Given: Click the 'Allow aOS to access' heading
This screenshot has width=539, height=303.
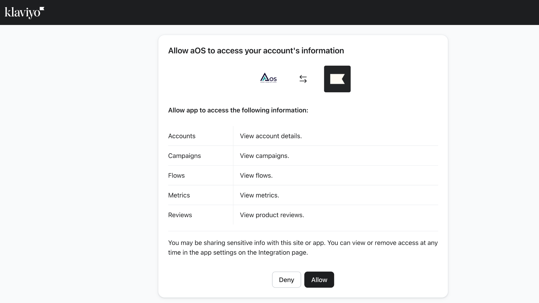Looking at the screenshot, I should 256,50.
